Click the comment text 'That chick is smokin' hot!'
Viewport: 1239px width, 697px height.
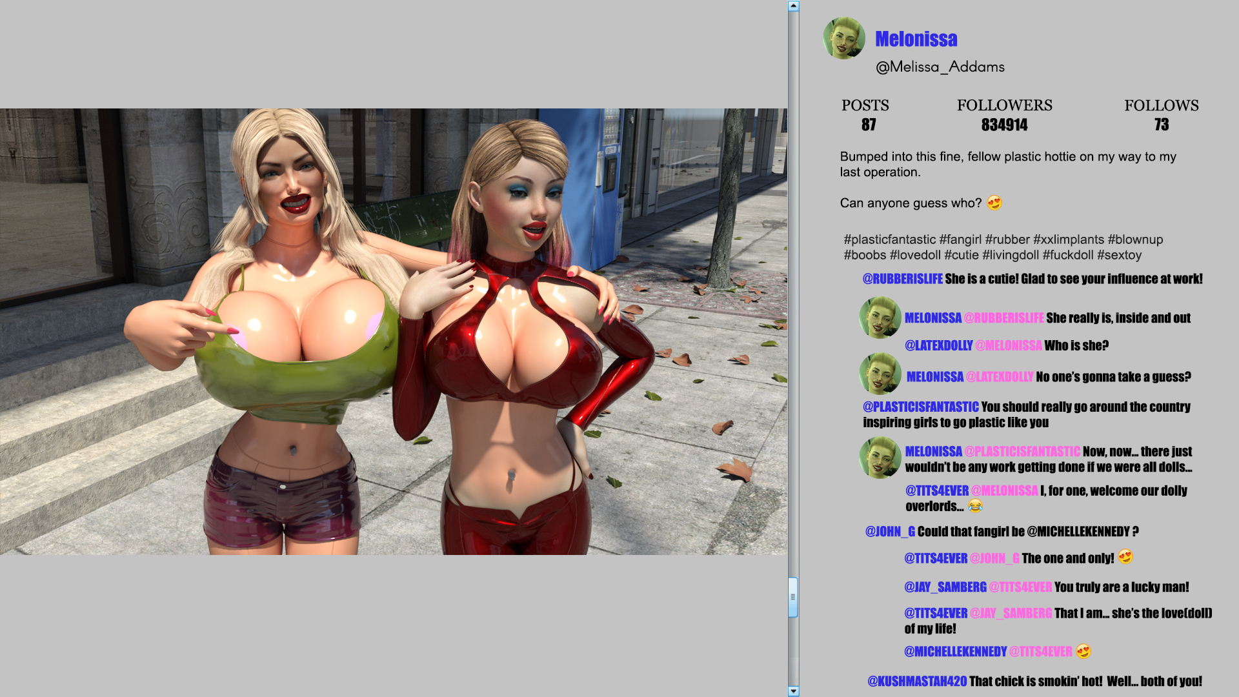point(1036,681)
